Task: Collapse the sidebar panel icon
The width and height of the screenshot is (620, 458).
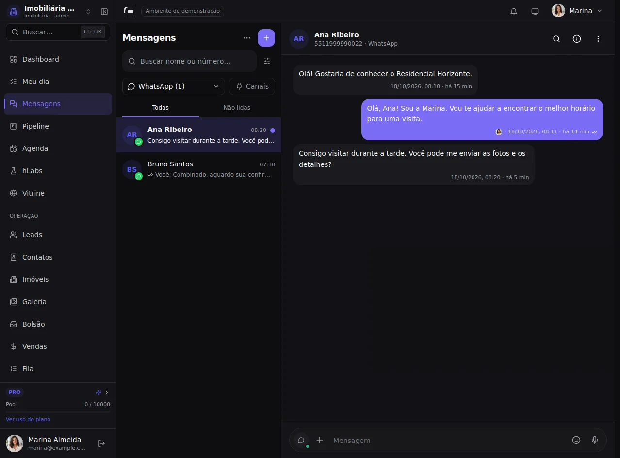Action: click(104, 12)
